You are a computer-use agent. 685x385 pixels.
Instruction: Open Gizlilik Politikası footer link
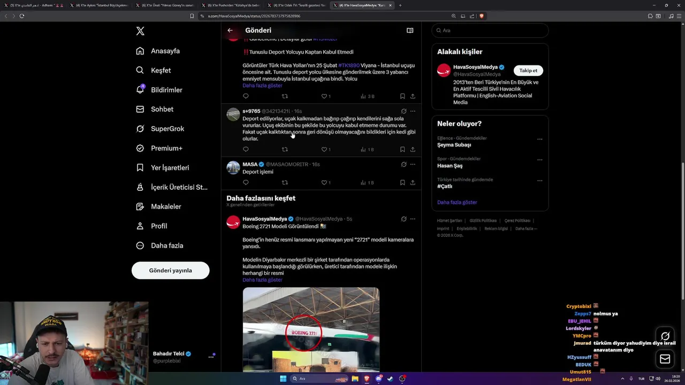(x=484, y=220)
